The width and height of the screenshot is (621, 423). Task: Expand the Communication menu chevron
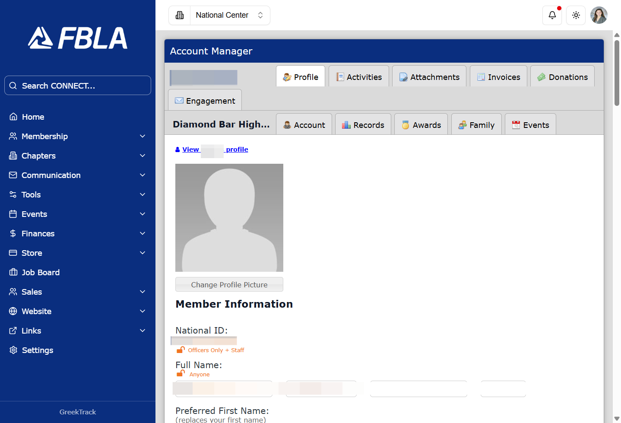click(x=143, y=175)
